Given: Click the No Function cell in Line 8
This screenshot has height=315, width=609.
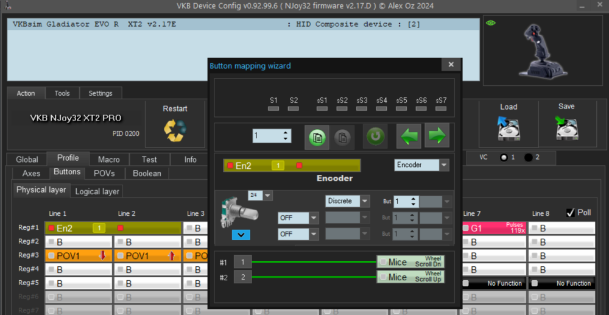Looking at the screenshot, I should click(x=562, y=283).
